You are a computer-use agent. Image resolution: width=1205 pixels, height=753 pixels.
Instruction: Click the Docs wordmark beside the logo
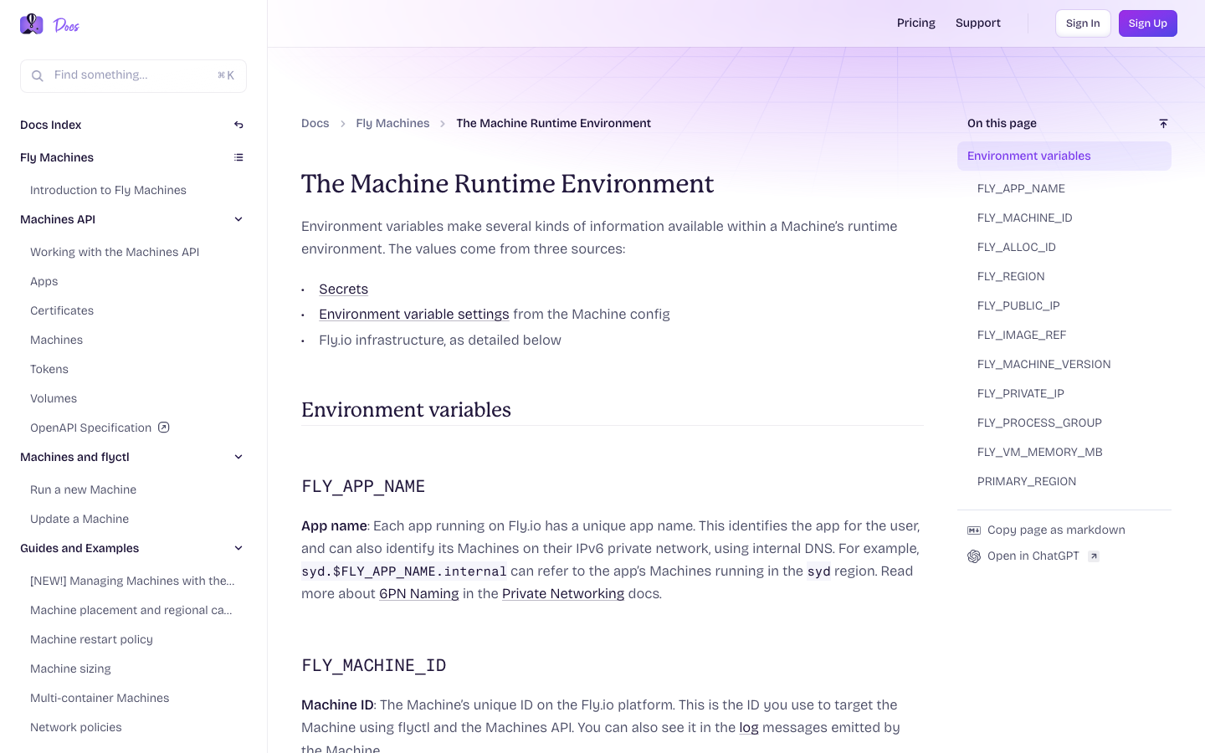[x=67, y=25]
